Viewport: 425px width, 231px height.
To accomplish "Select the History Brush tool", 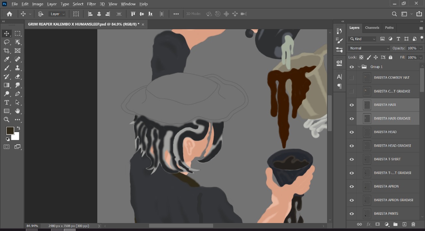I will point(7,77).
